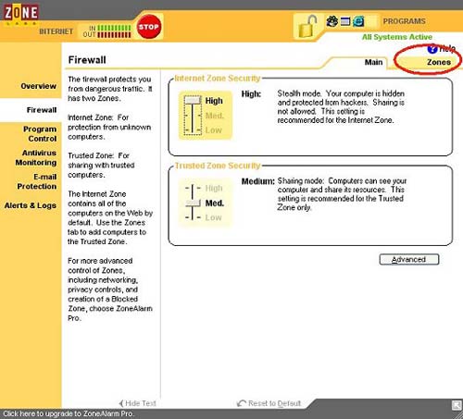
Task: Set Internet Zone slider to Med.
Action: (214, 116)
